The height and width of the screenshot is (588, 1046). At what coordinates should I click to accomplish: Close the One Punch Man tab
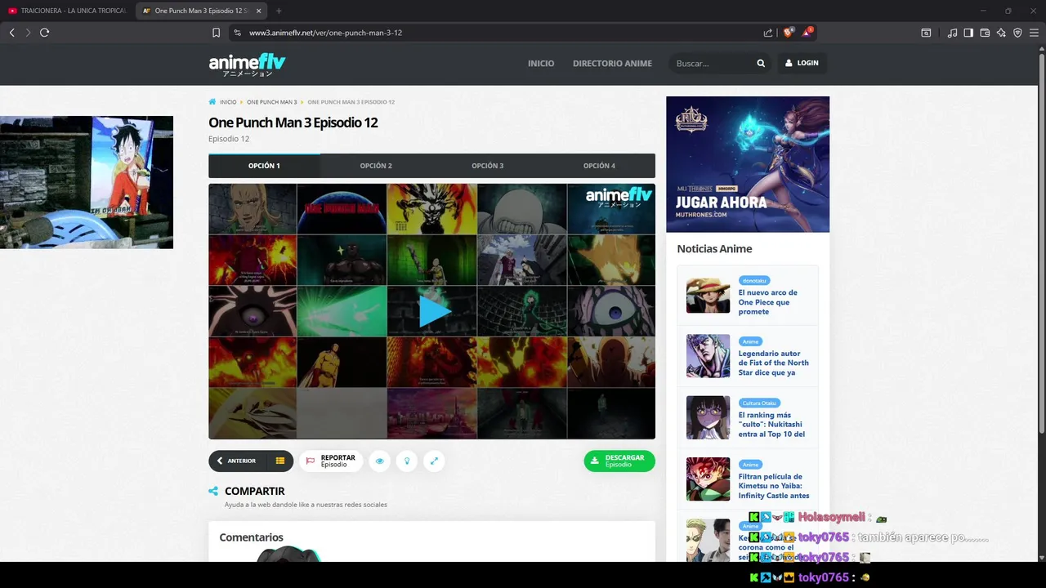tap(259, 11)
